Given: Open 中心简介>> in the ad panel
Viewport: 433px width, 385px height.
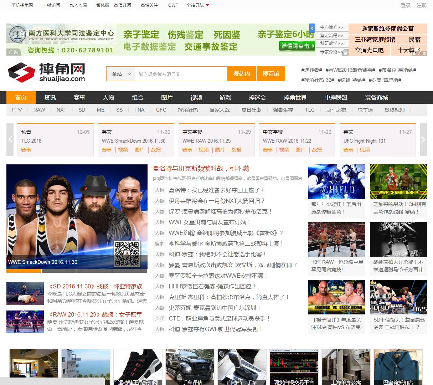Looking at the screenshot, I should [x=331, y=27].
